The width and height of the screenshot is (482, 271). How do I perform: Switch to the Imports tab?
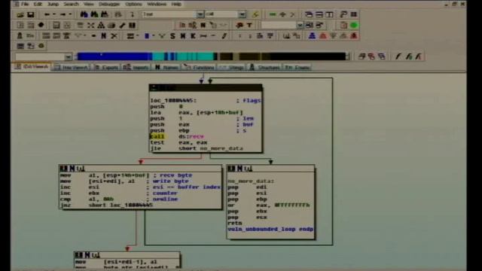[136, 67]
